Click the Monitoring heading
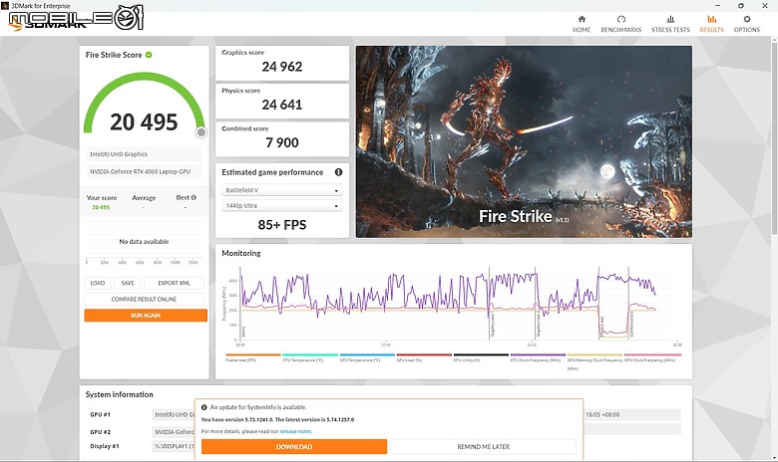This screenshot has width=778, height=462. click(x=241, y=253)
